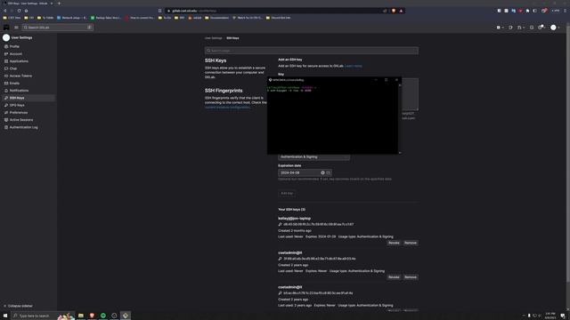Revoke the second SSH key, created 2 years ago
Screen dimensions: 570x320
(394, 277)
